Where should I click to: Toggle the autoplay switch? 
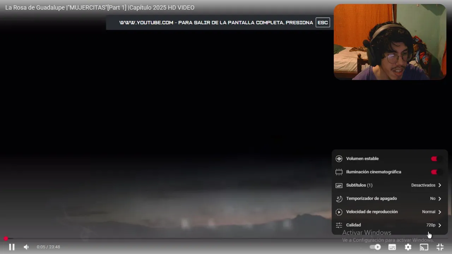[375, 247]
